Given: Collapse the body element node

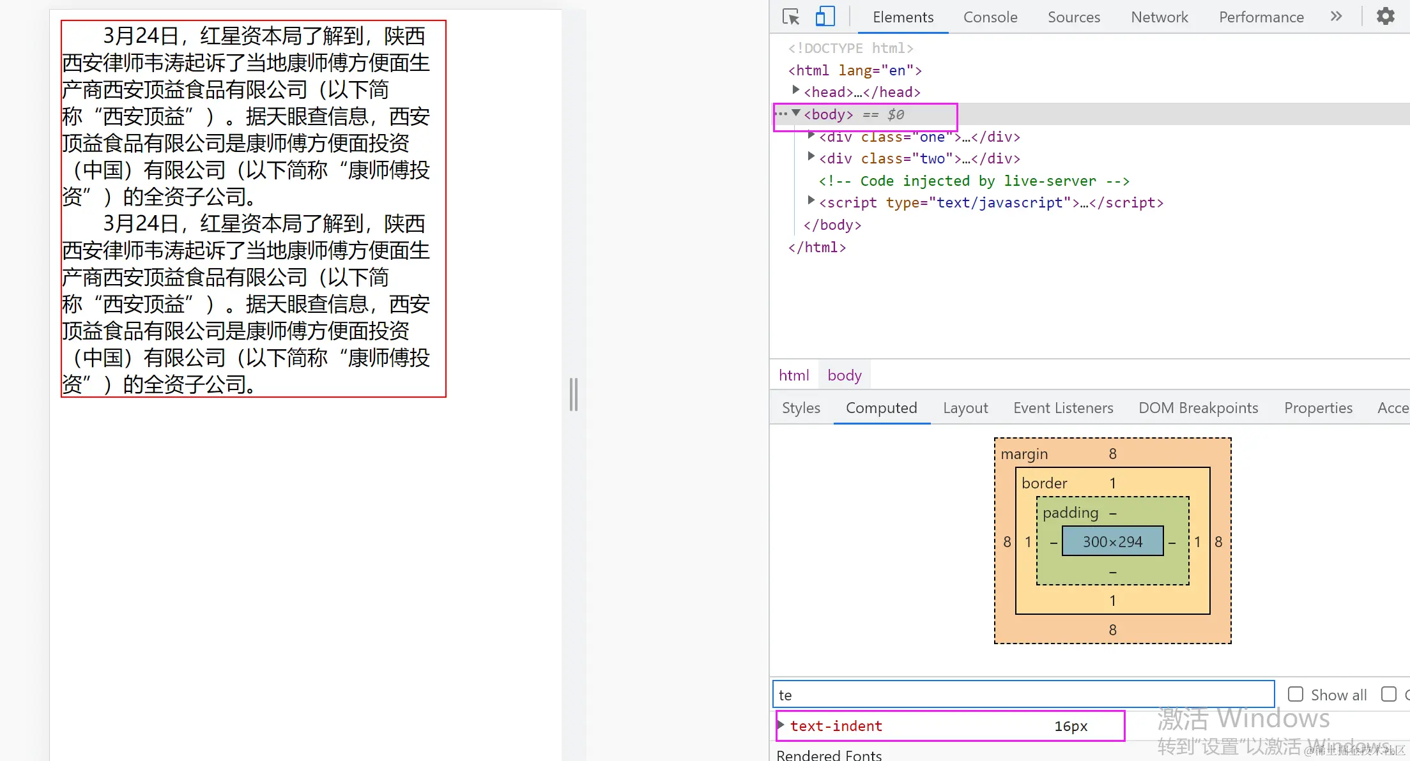Looking at the screenshot, I should 796,113.
